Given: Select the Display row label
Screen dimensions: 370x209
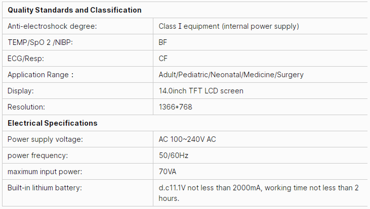Looking at the screenshot, I should [20, 91].
